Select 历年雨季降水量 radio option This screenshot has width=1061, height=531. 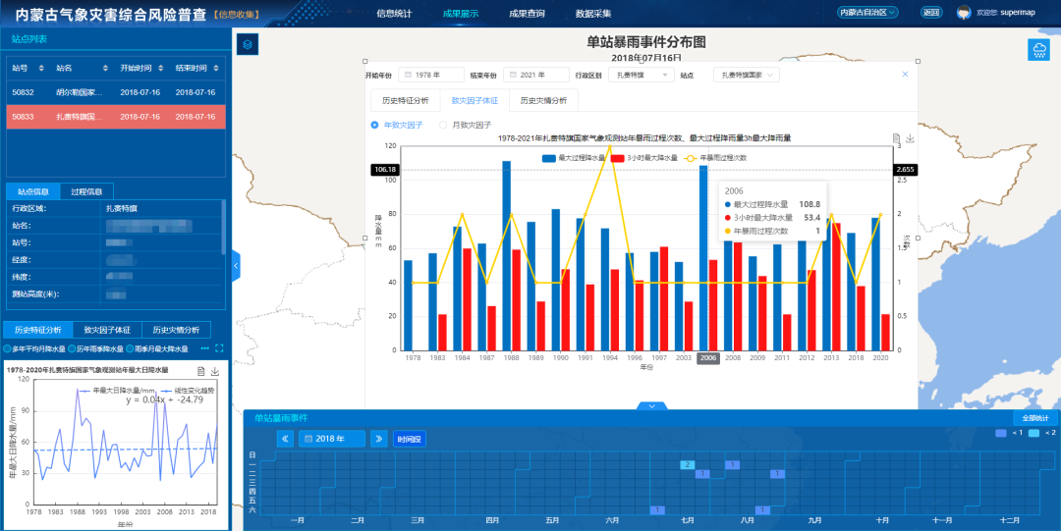click(96, 349)
